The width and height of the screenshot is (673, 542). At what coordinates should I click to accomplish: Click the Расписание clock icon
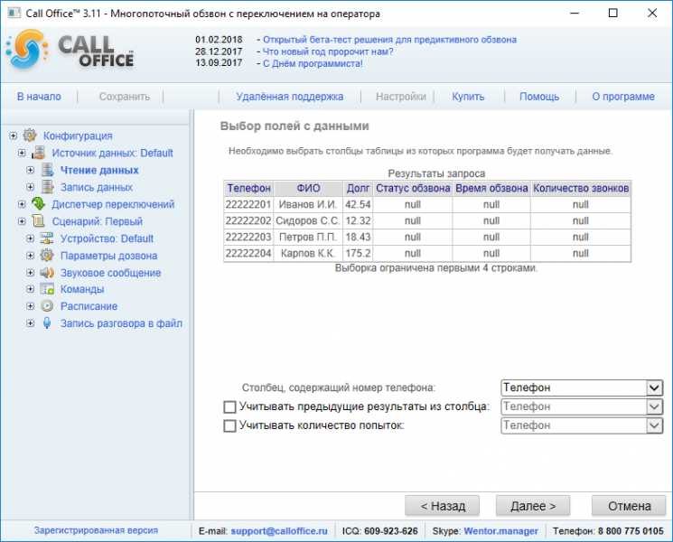tap(47, 306)
